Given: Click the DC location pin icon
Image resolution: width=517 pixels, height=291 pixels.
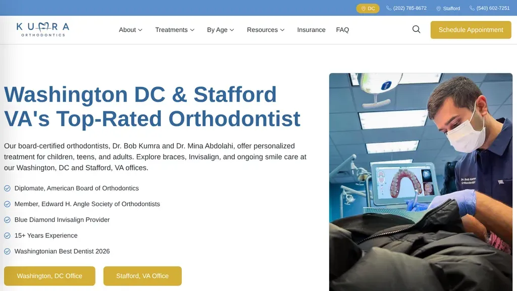Looking at the screenshot, I should coord(364,9).
